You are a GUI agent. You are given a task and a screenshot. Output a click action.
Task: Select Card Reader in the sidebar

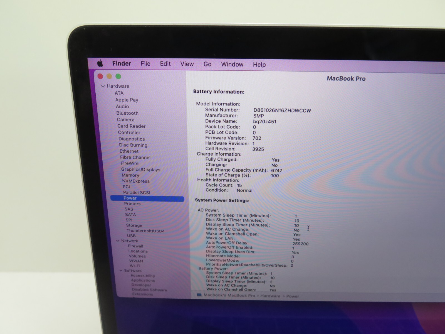[x=132, y=126]
